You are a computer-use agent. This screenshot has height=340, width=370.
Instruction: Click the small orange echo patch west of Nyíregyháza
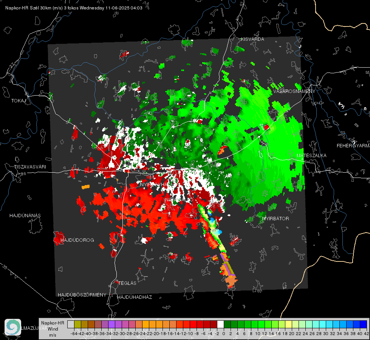click(86, 187)
